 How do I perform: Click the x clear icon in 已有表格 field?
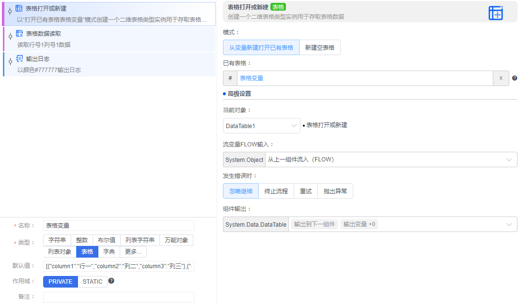pyautogui.click(x=501, y=78)
